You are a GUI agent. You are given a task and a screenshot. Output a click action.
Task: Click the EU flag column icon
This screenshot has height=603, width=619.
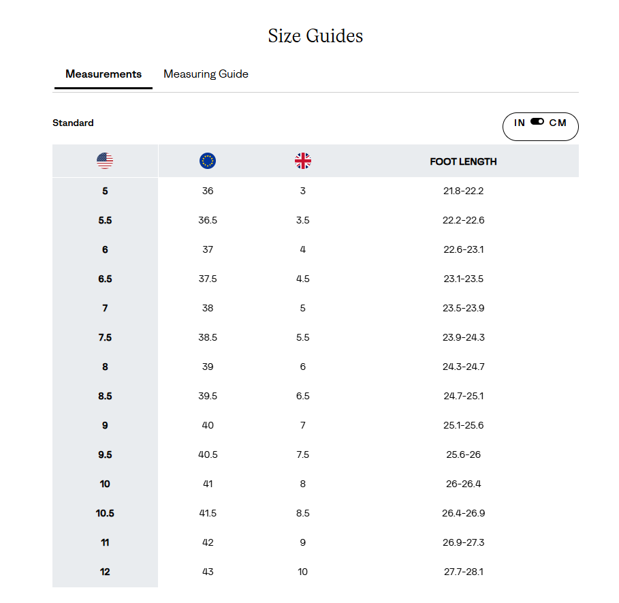point(208,161)
